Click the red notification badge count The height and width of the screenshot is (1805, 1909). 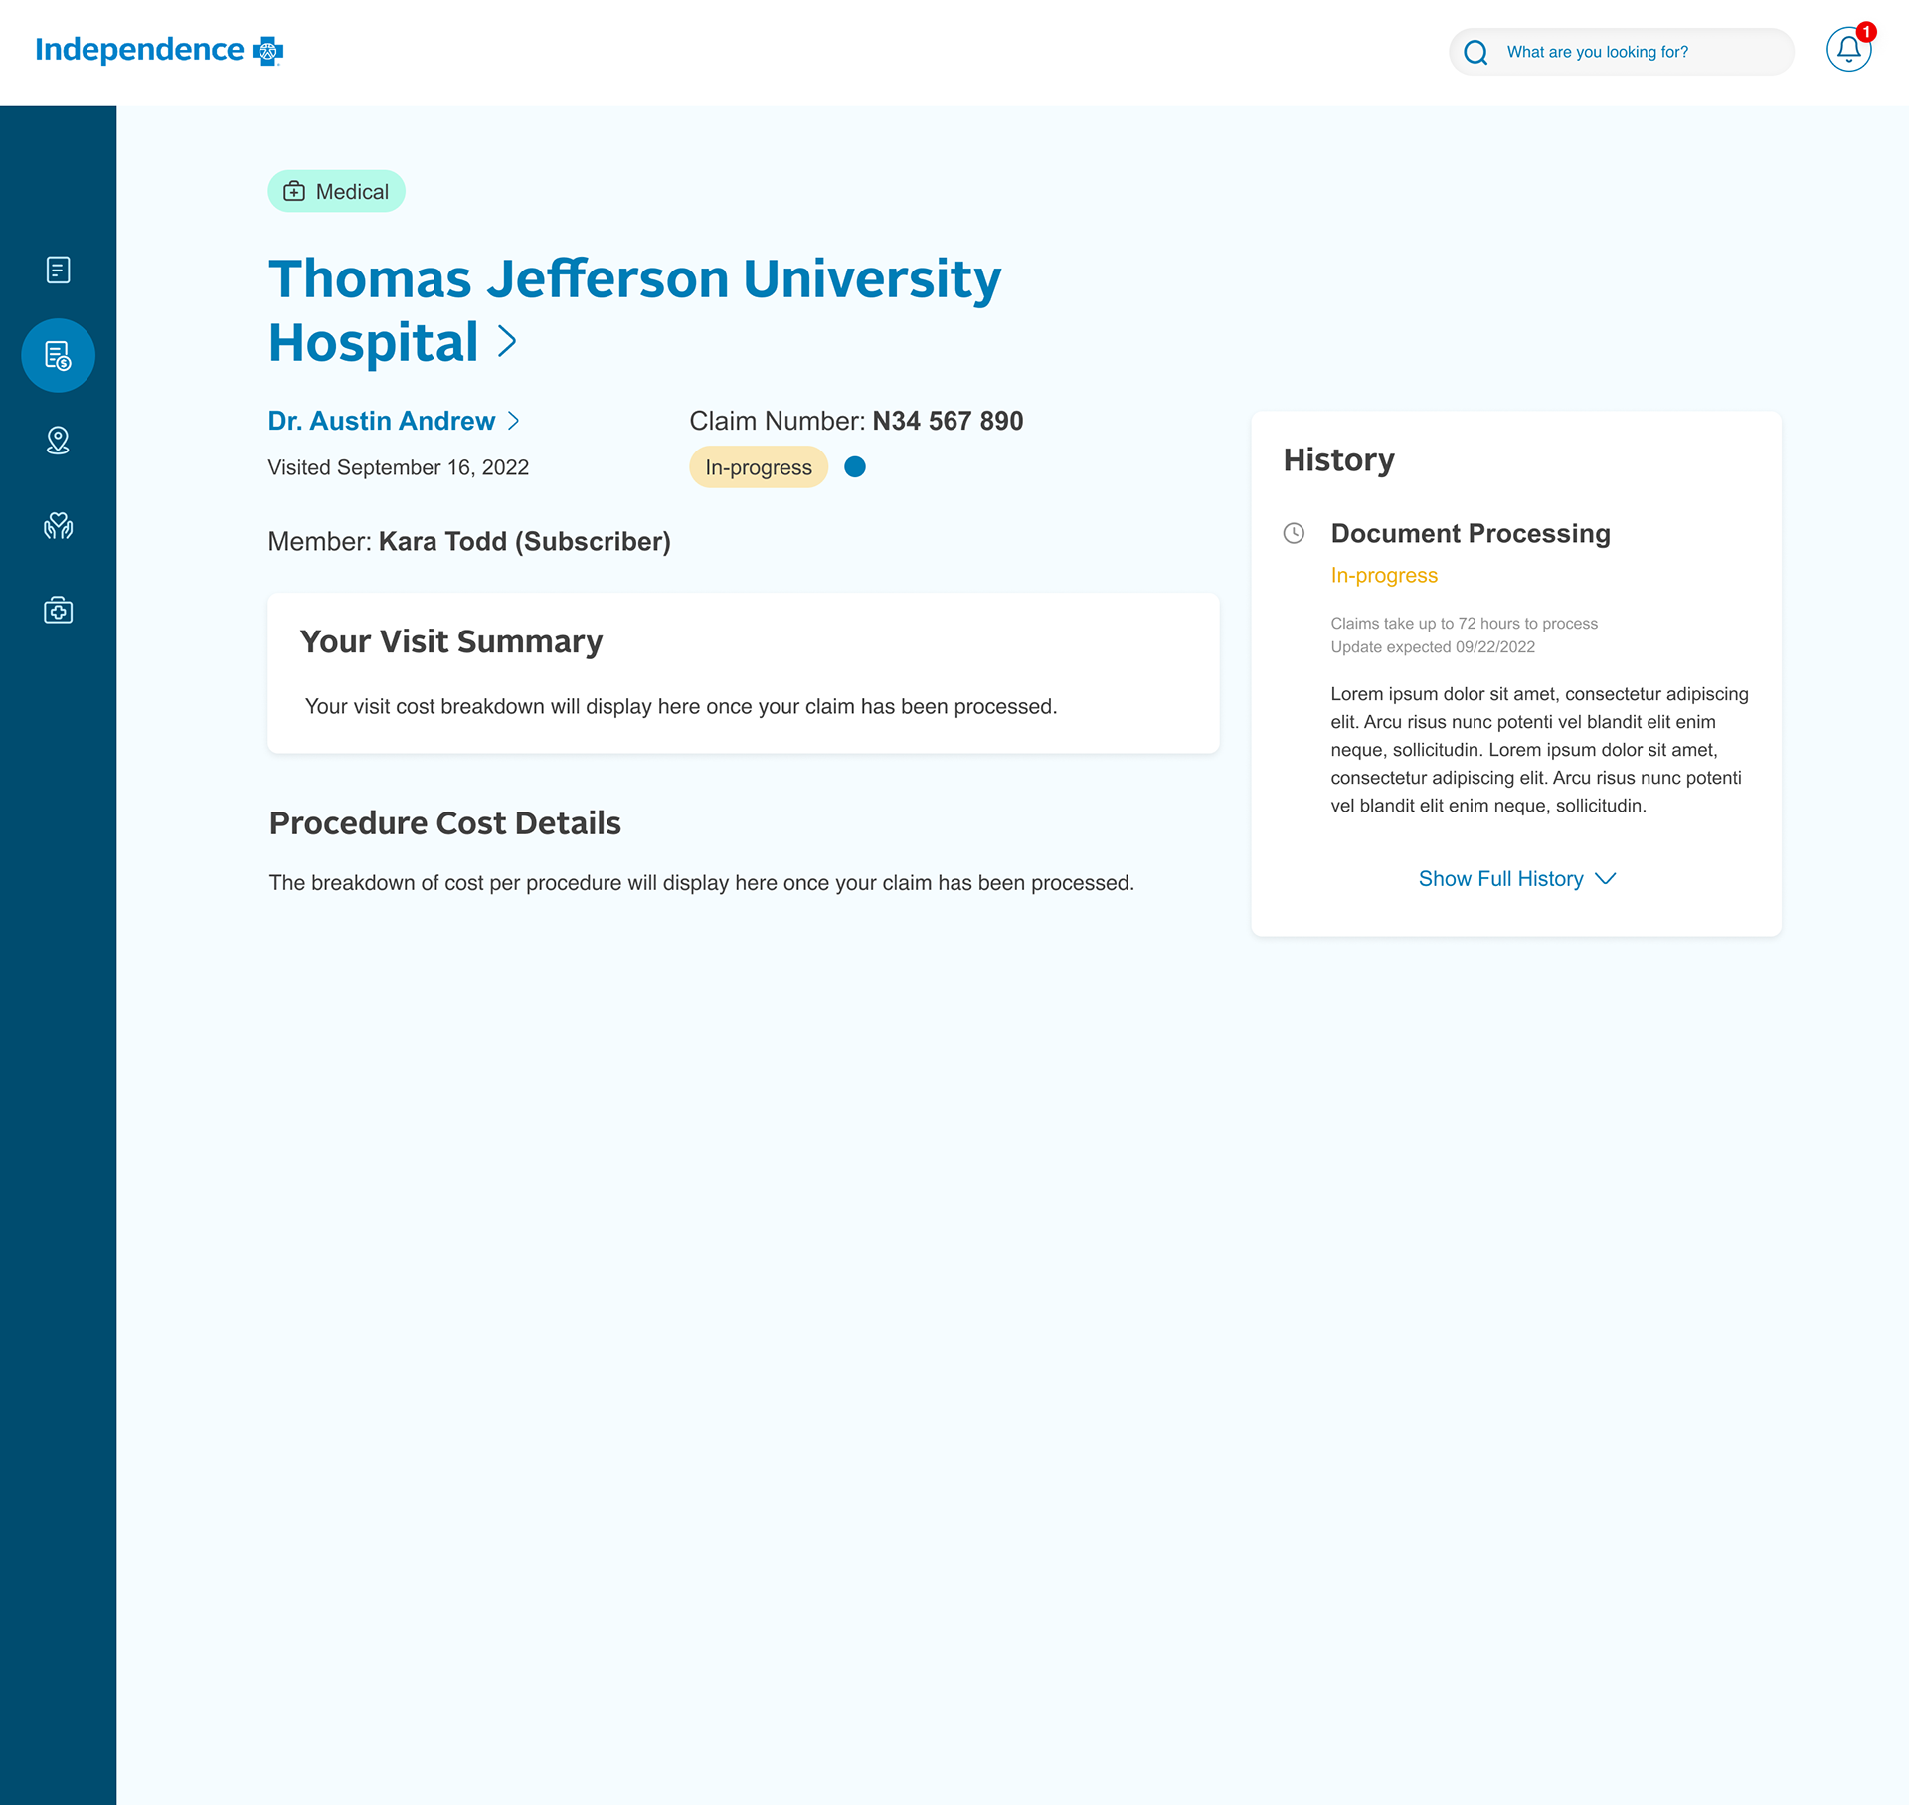coord(1866,32)
